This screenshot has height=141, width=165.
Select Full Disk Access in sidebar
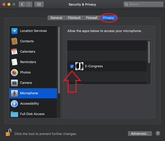[x=33, y=114]
